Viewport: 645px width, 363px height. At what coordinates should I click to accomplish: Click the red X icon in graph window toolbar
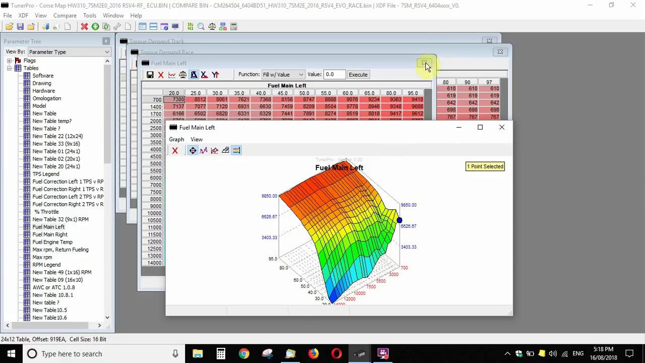(175, 150)
